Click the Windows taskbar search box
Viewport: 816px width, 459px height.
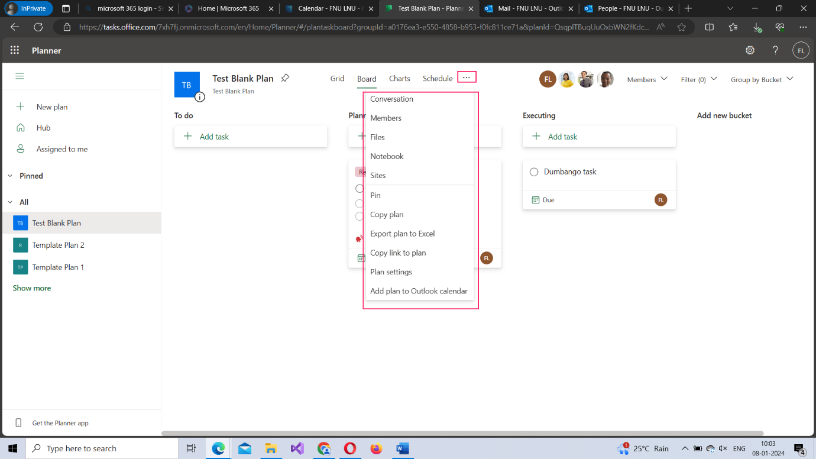point(102,448)
